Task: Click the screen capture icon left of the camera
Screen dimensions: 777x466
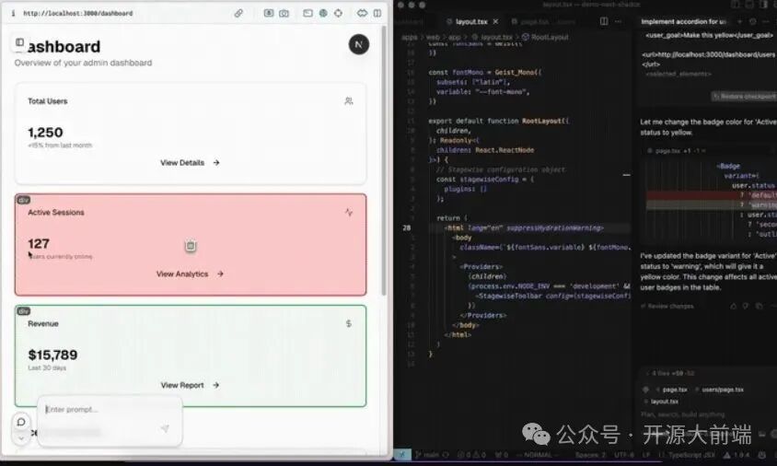Action: (x=269, y=14)
